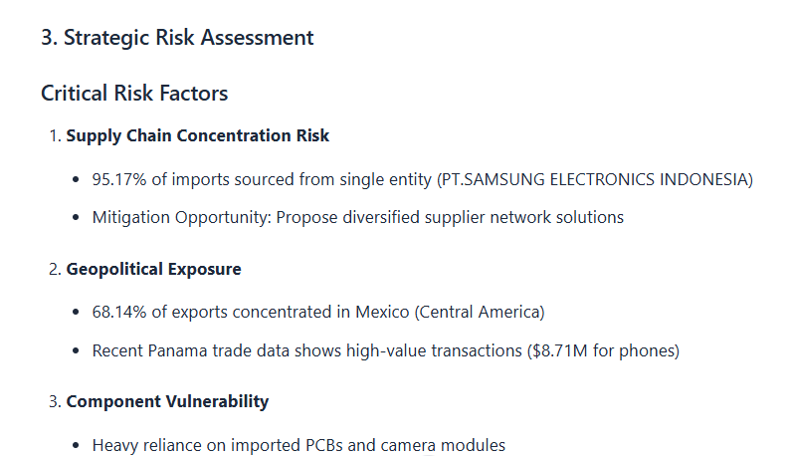Click the list number '2.' marker
The height and width of the screenshot is (456, 792).
55,270
